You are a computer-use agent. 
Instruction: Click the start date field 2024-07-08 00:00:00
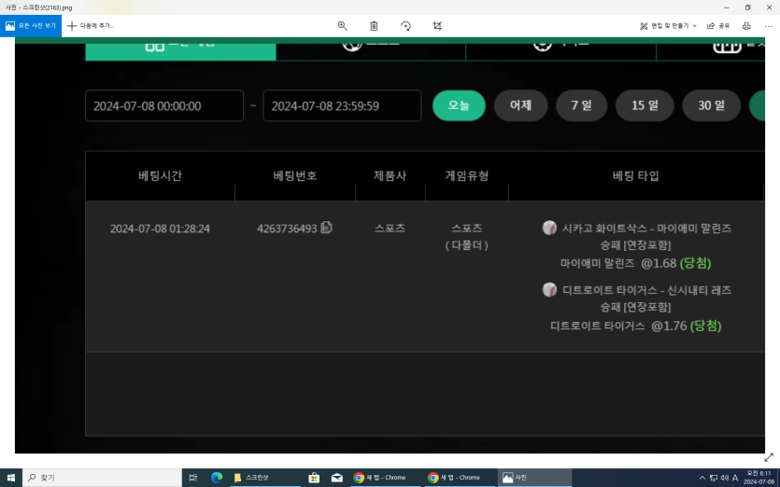(x=164, y=105)
